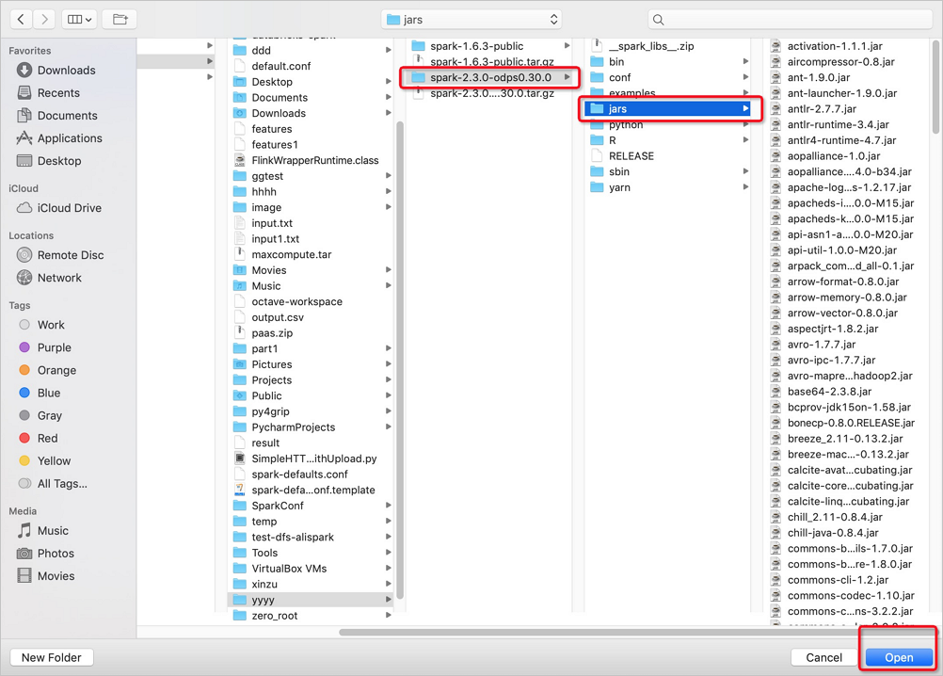The image size is (943, 676).
Task: Select the jars folder
Action: (669, 109)
